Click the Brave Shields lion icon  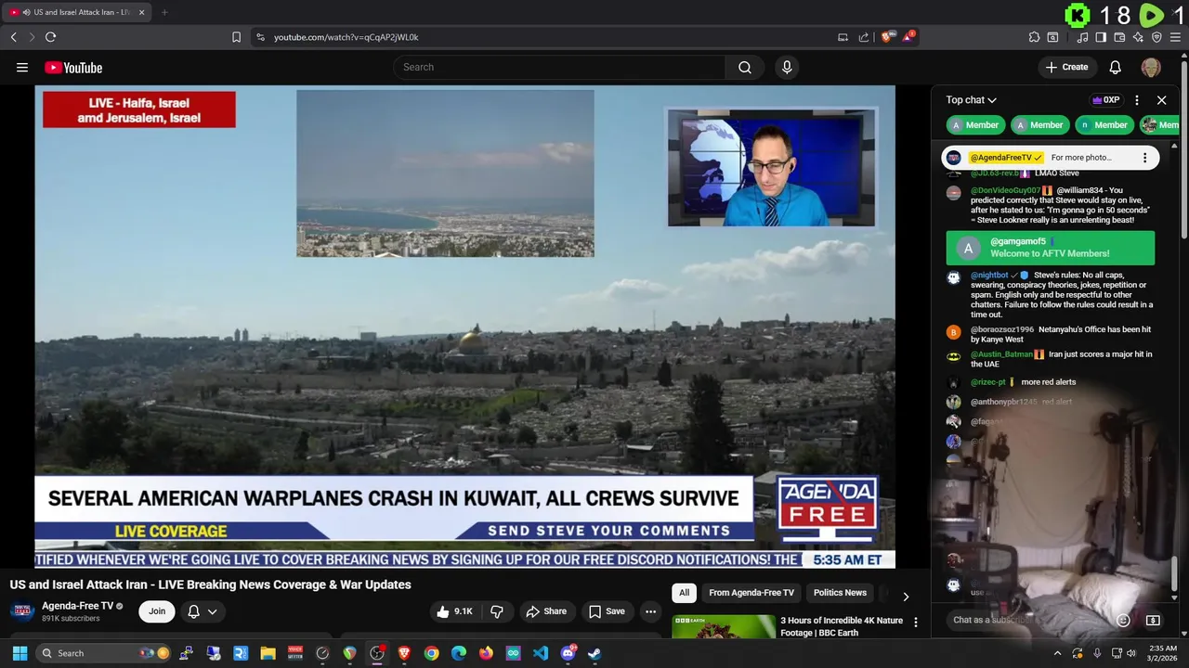[886, 37]
